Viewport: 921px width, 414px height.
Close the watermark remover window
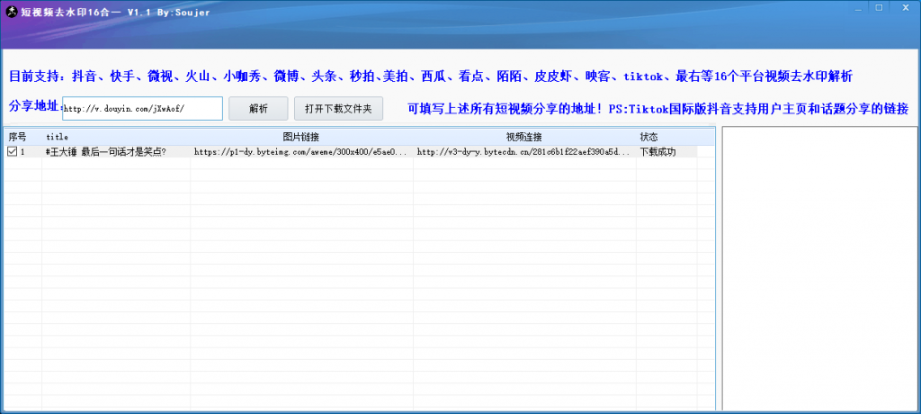[902, 8]
